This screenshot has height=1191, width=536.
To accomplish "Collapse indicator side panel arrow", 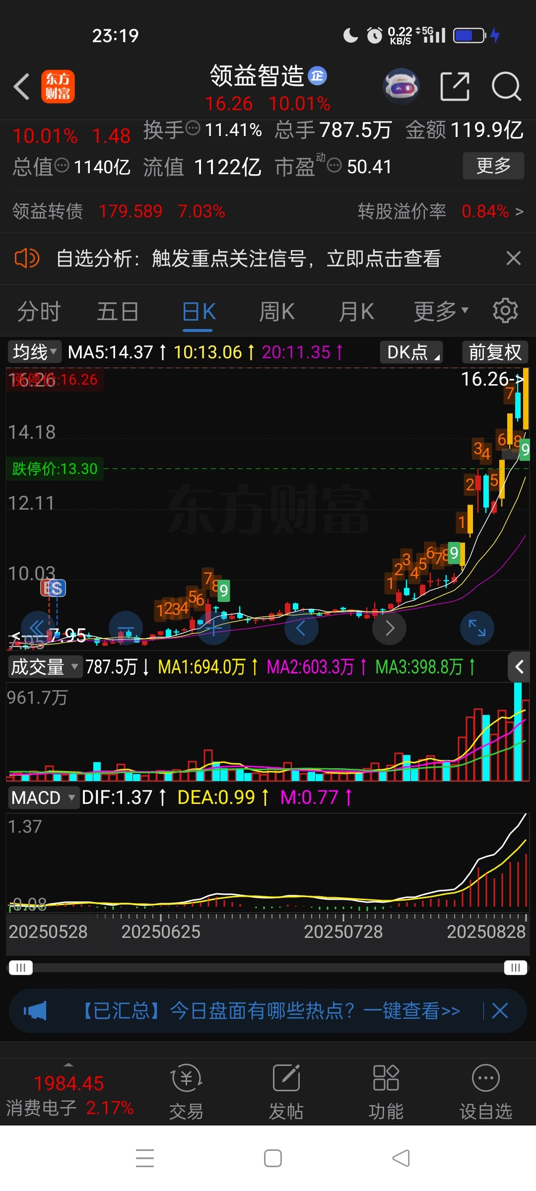I will coord(519,667).
